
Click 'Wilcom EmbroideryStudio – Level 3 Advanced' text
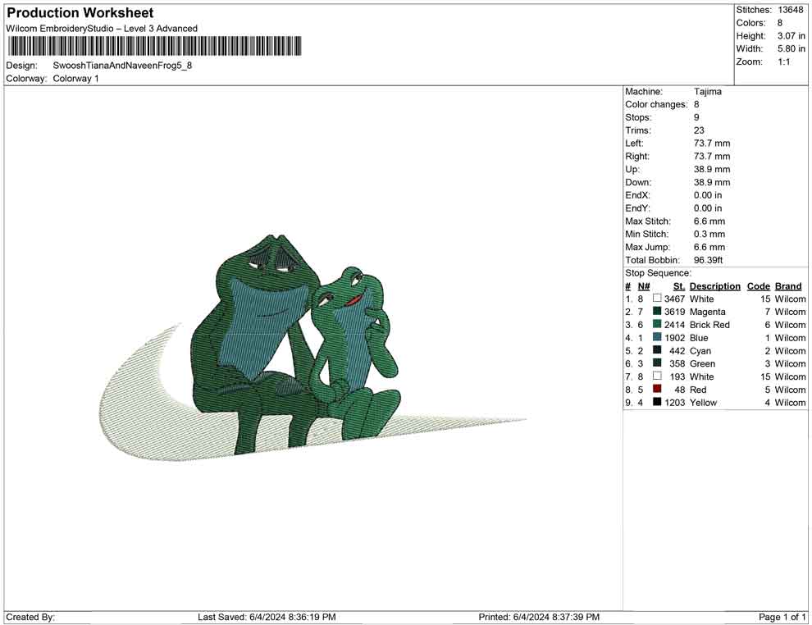(x=102, y=29)
